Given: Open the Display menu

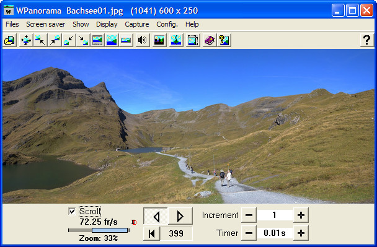Looking at the screenshot, I should [x=107, y=24].
